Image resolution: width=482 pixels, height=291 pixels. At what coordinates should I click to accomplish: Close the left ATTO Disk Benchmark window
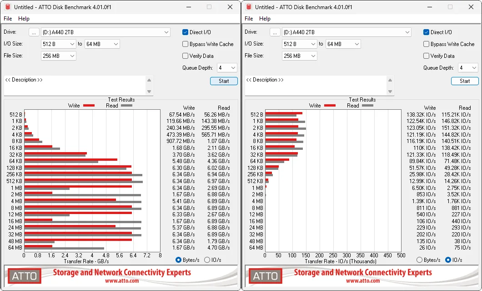point(230,7)
